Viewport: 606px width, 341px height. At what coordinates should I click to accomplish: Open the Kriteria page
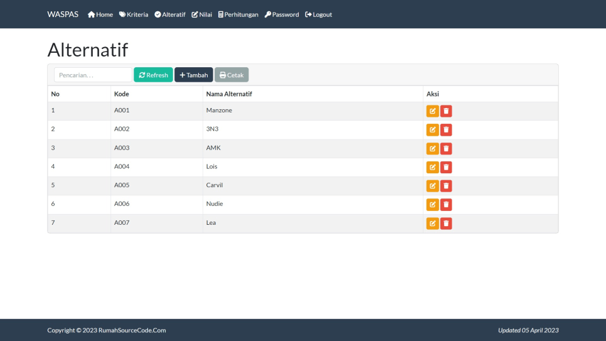(134, 14)
